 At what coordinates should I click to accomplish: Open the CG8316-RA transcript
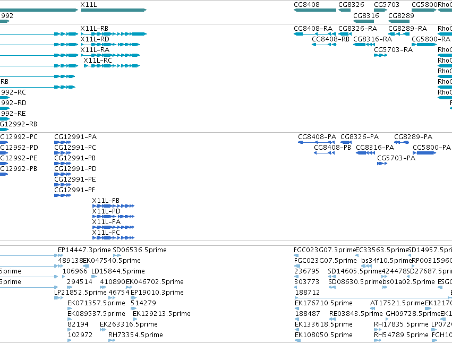tap(364, 45)
